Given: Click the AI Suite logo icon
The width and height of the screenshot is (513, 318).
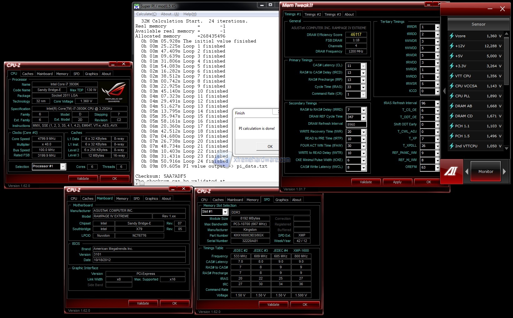Looking at the screenshot, I should [x=451, y=171].
